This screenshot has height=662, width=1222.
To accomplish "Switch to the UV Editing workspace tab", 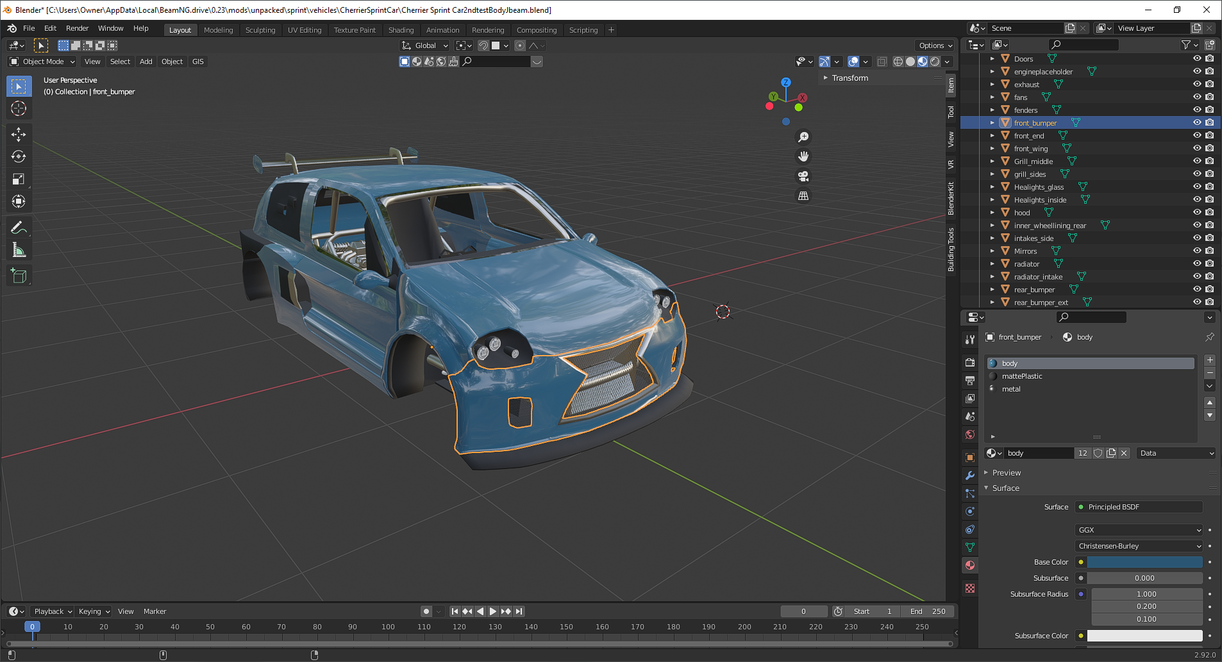I will (305, 30).
